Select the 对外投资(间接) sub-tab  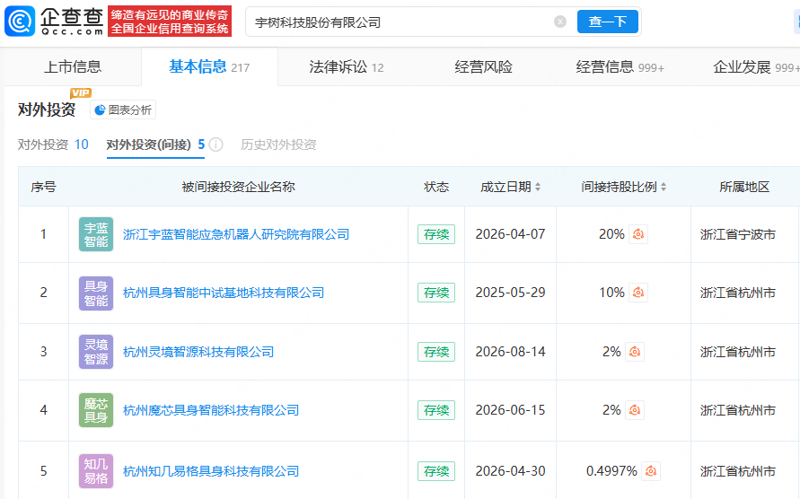(155, 144)
